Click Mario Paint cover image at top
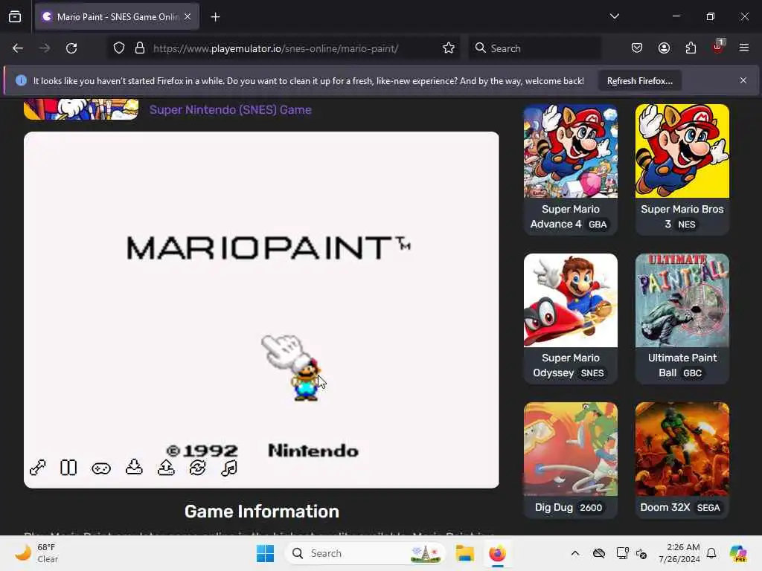Image resolution: width=762 pixels, height=571 pixels. tap(81, 109)
